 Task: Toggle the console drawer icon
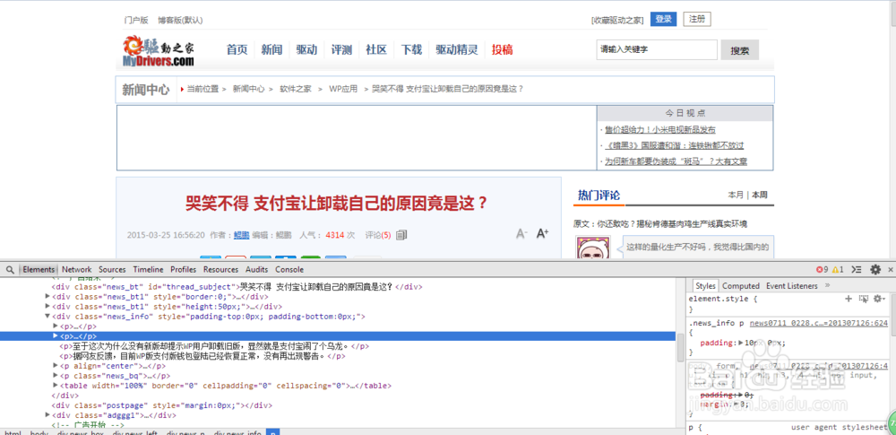pyautogui.click(x=856, y=270)
